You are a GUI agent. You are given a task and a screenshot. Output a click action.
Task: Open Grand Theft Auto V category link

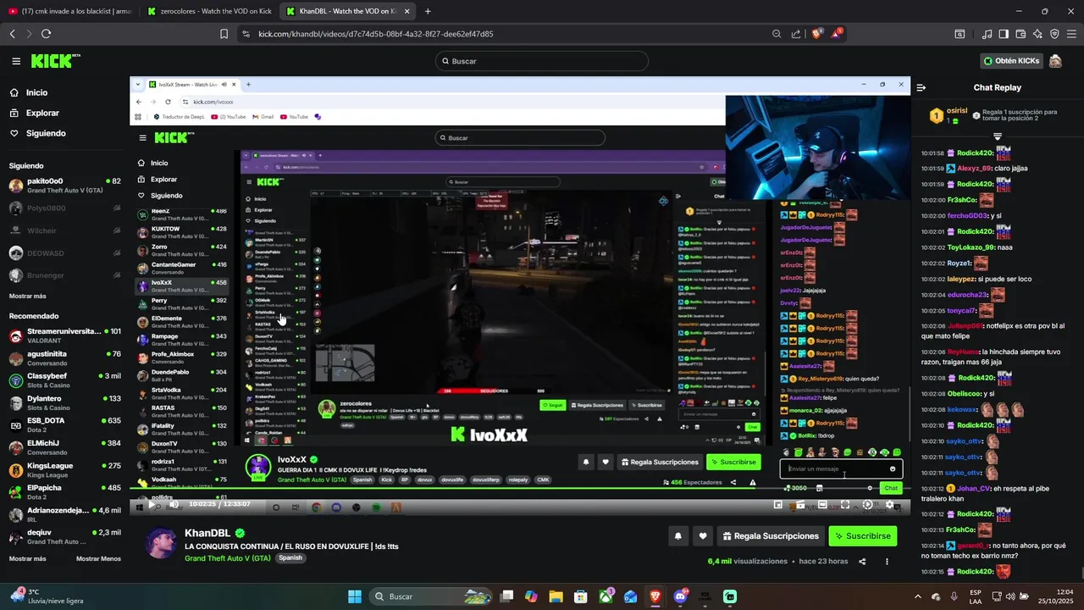coord(228,558)
